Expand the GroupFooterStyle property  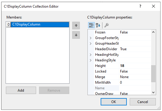[x=91, y=38]
